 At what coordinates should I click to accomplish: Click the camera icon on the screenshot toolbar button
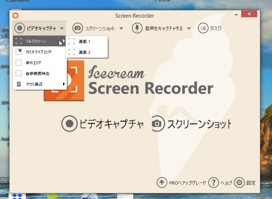78,28
